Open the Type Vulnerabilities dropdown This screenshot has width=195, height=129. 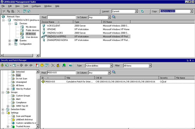(111, 66)
